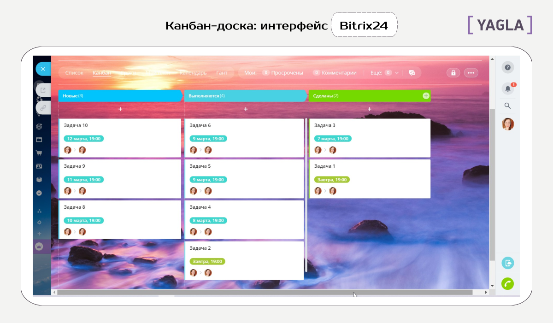Expand the sidebar's circled chevron-down icon

39,193
